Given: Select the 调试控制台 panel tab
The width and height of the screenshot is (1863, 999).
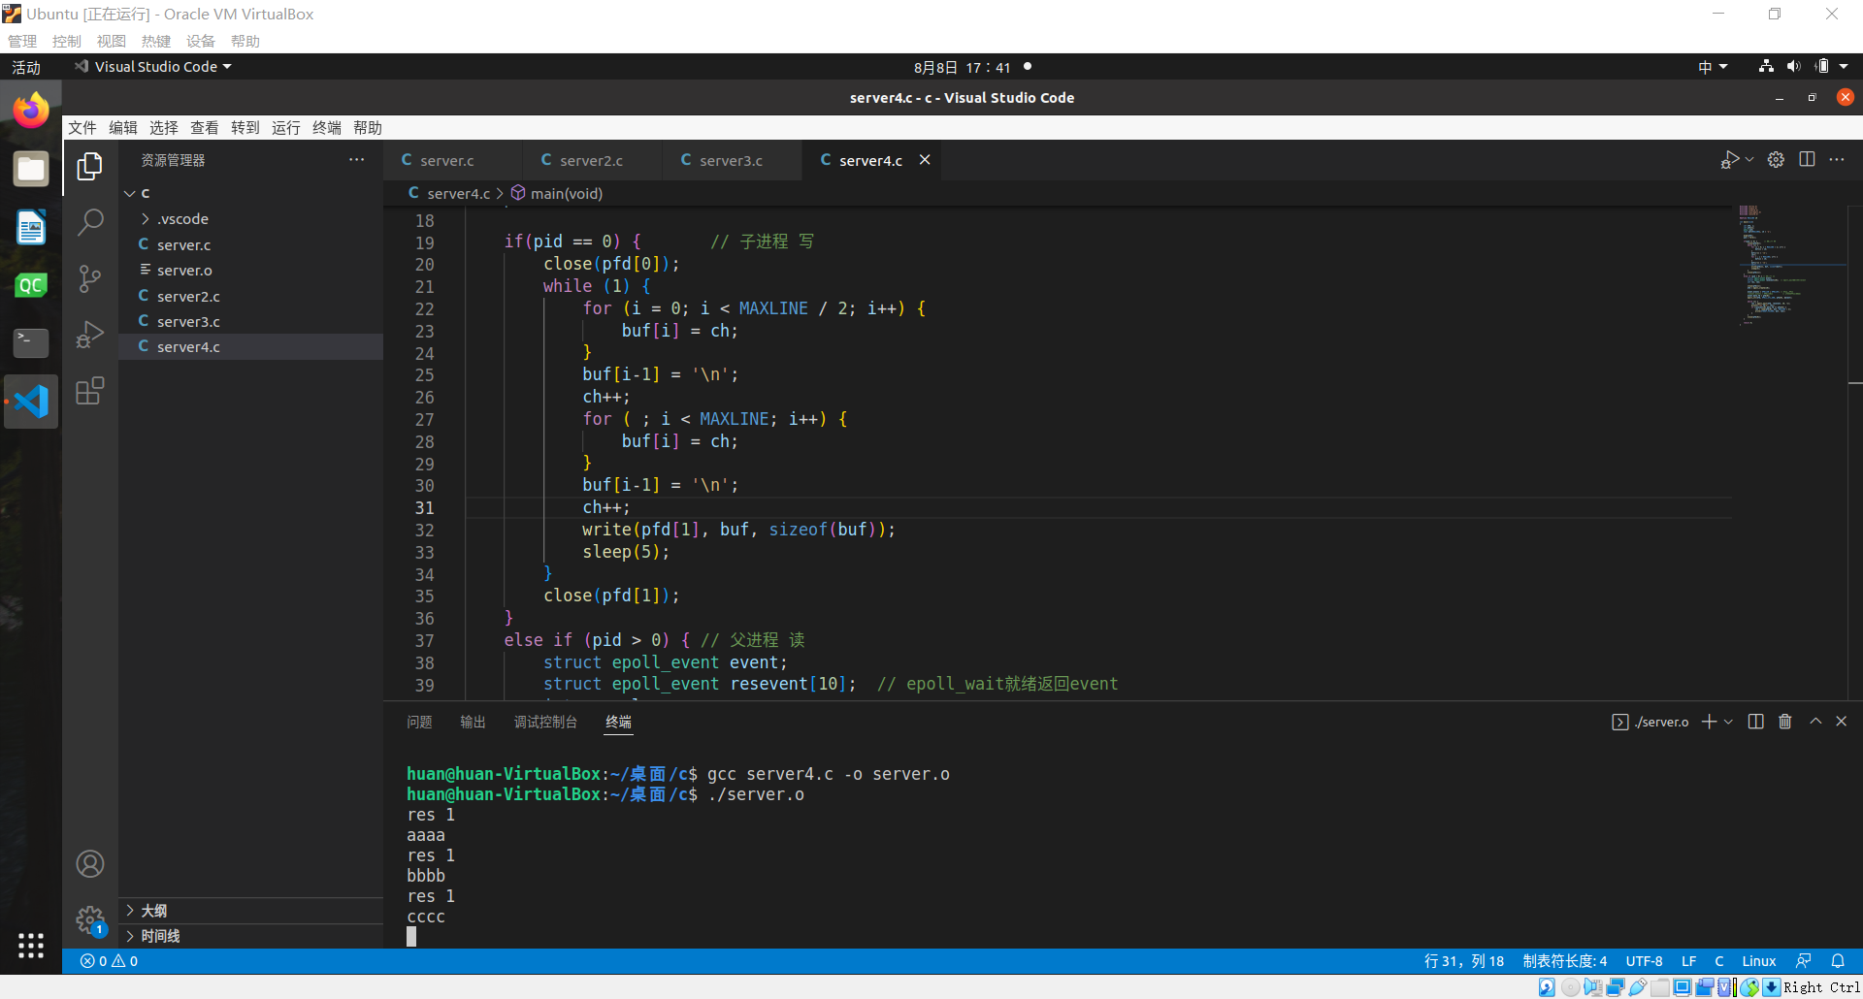Looking at the screenshot, I should point(545,722).
